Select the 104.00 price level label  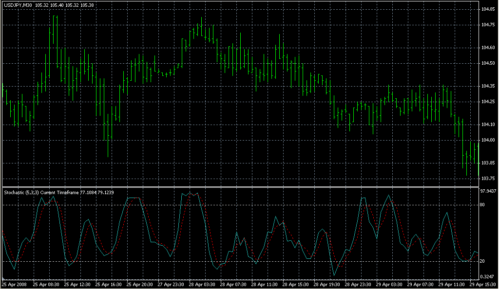tap(488, 140)
